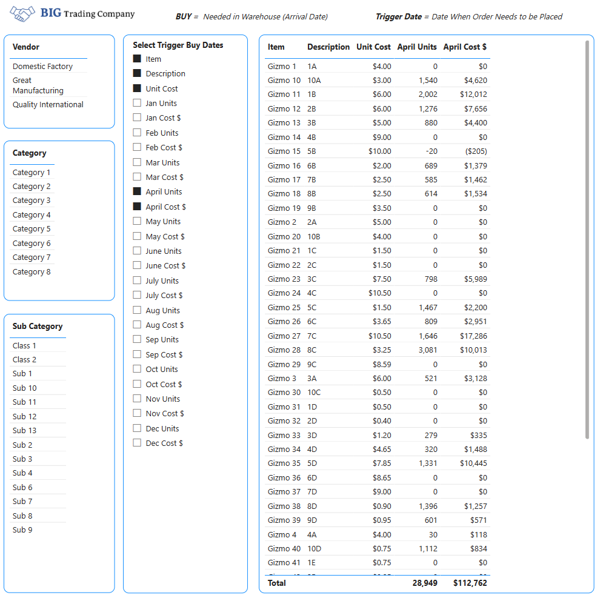The height and width of the screenshot is (601, 600).
Task: Click the BIG Trading Company handshake logo
Action: 22,14
